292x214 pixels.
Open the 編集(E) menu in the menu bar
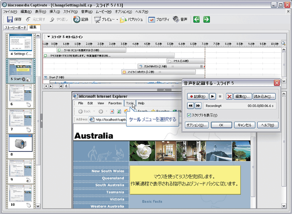[x=26, y=12]
